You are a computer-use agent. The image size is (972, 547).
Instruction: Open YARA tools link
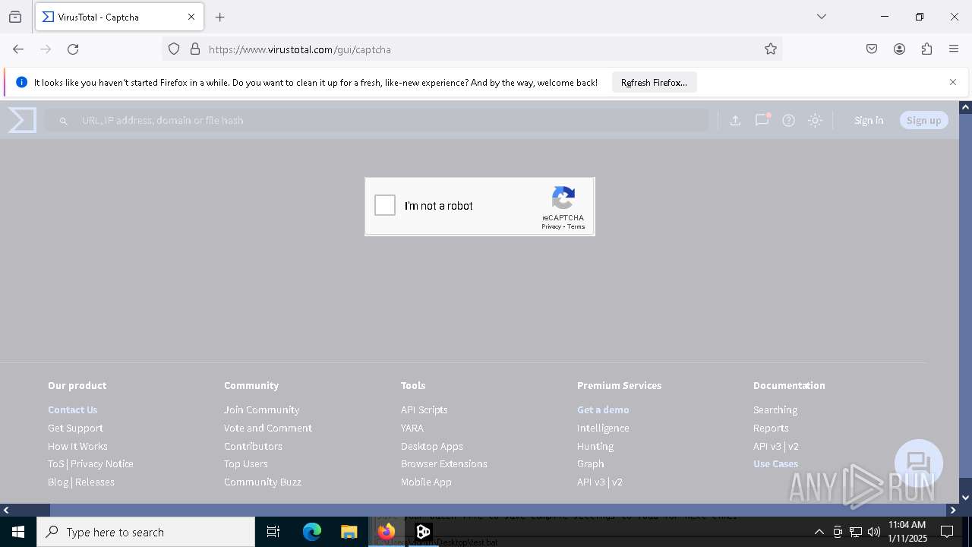point(412,428)
